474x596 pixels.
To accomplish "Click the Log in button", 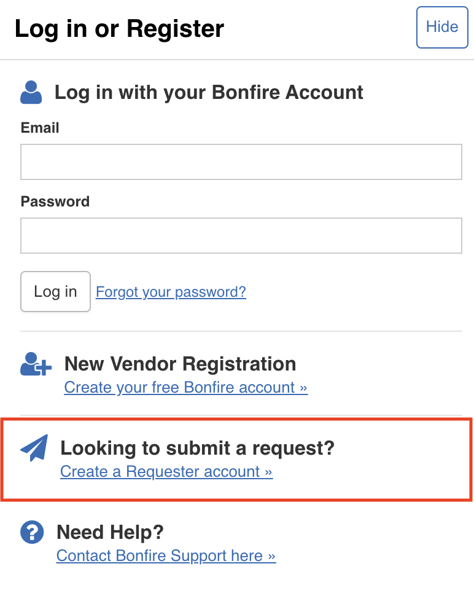I will tap(55, 291).
